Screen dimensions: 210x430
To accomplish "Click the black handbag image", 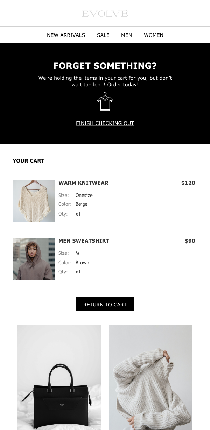I will click(x=59, y=378).
